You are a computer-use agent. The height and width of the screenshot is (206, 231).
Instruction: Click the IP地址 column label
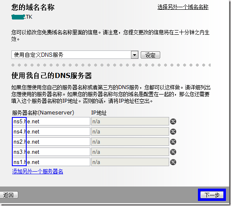click(99, 113)
